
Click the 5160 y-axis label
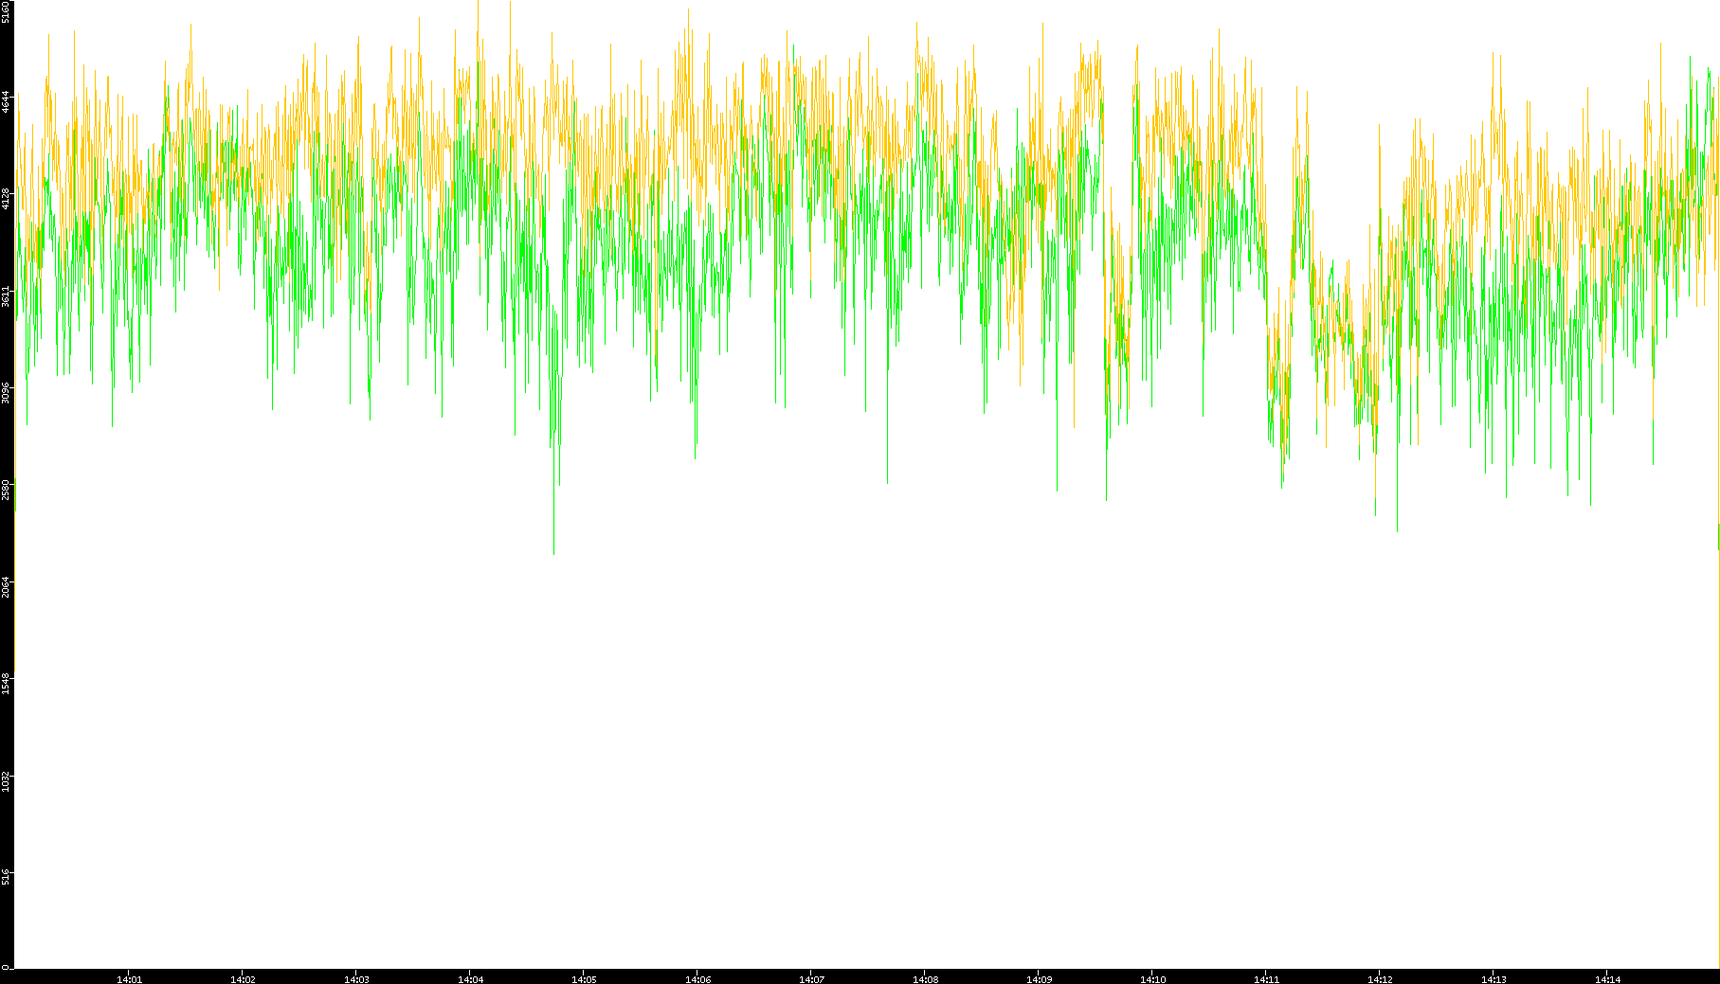(7, 12)
